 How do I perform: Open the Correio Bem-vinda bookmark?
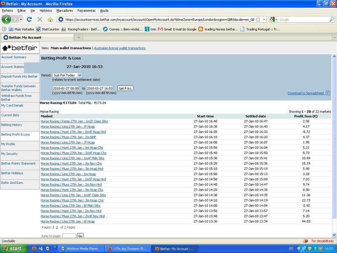[x=123, y=29]
